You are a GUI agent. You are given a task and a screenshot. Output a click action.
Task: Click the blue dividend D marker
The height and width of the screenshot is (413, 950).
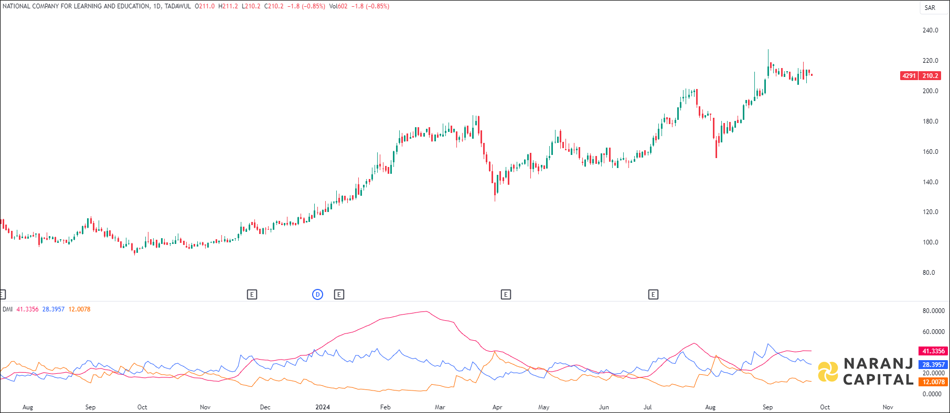tap(317, 295)
